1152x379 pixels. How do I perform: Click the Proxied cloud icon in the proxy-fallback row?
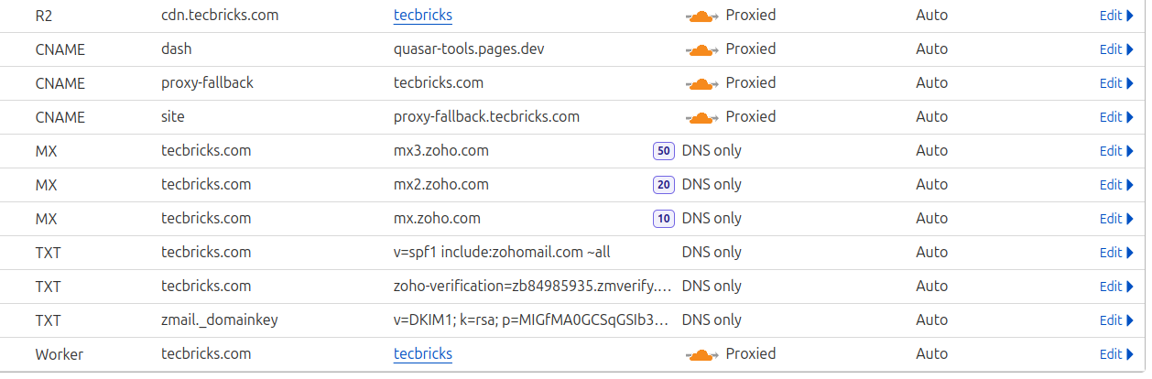tap(701, 83)
